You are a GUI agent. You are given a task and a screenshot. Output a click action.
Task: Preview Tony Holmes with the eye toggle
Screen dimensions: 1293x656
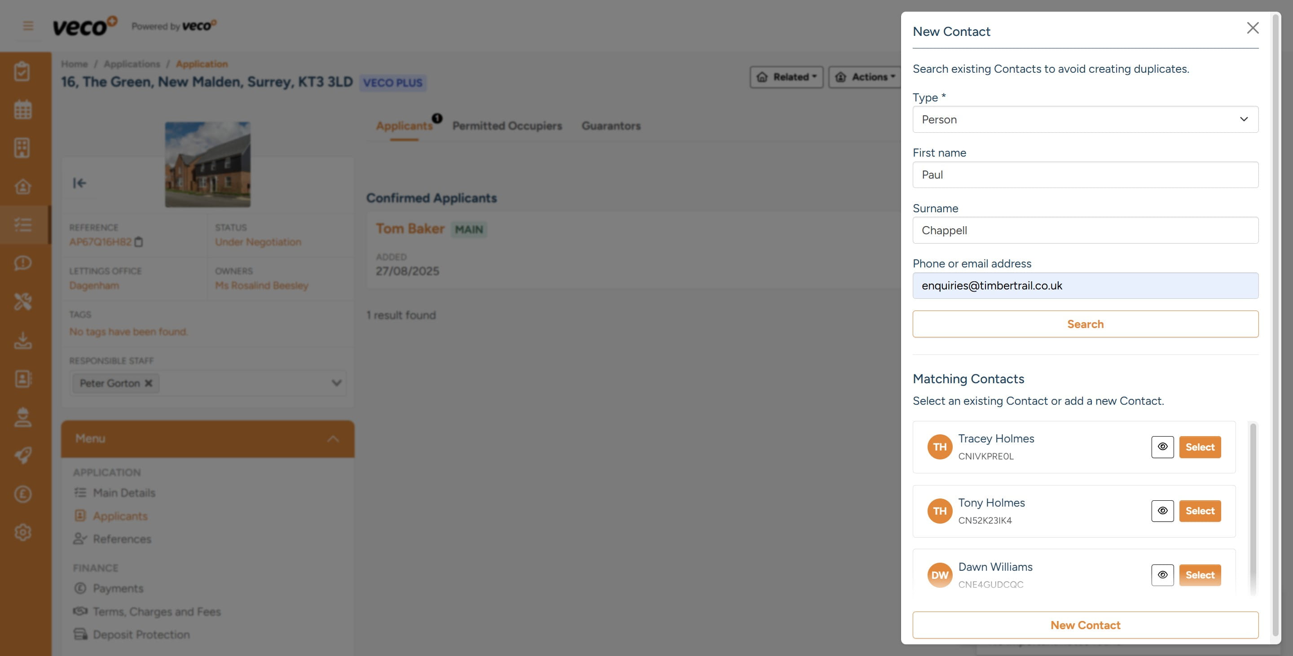point(1162,511)
